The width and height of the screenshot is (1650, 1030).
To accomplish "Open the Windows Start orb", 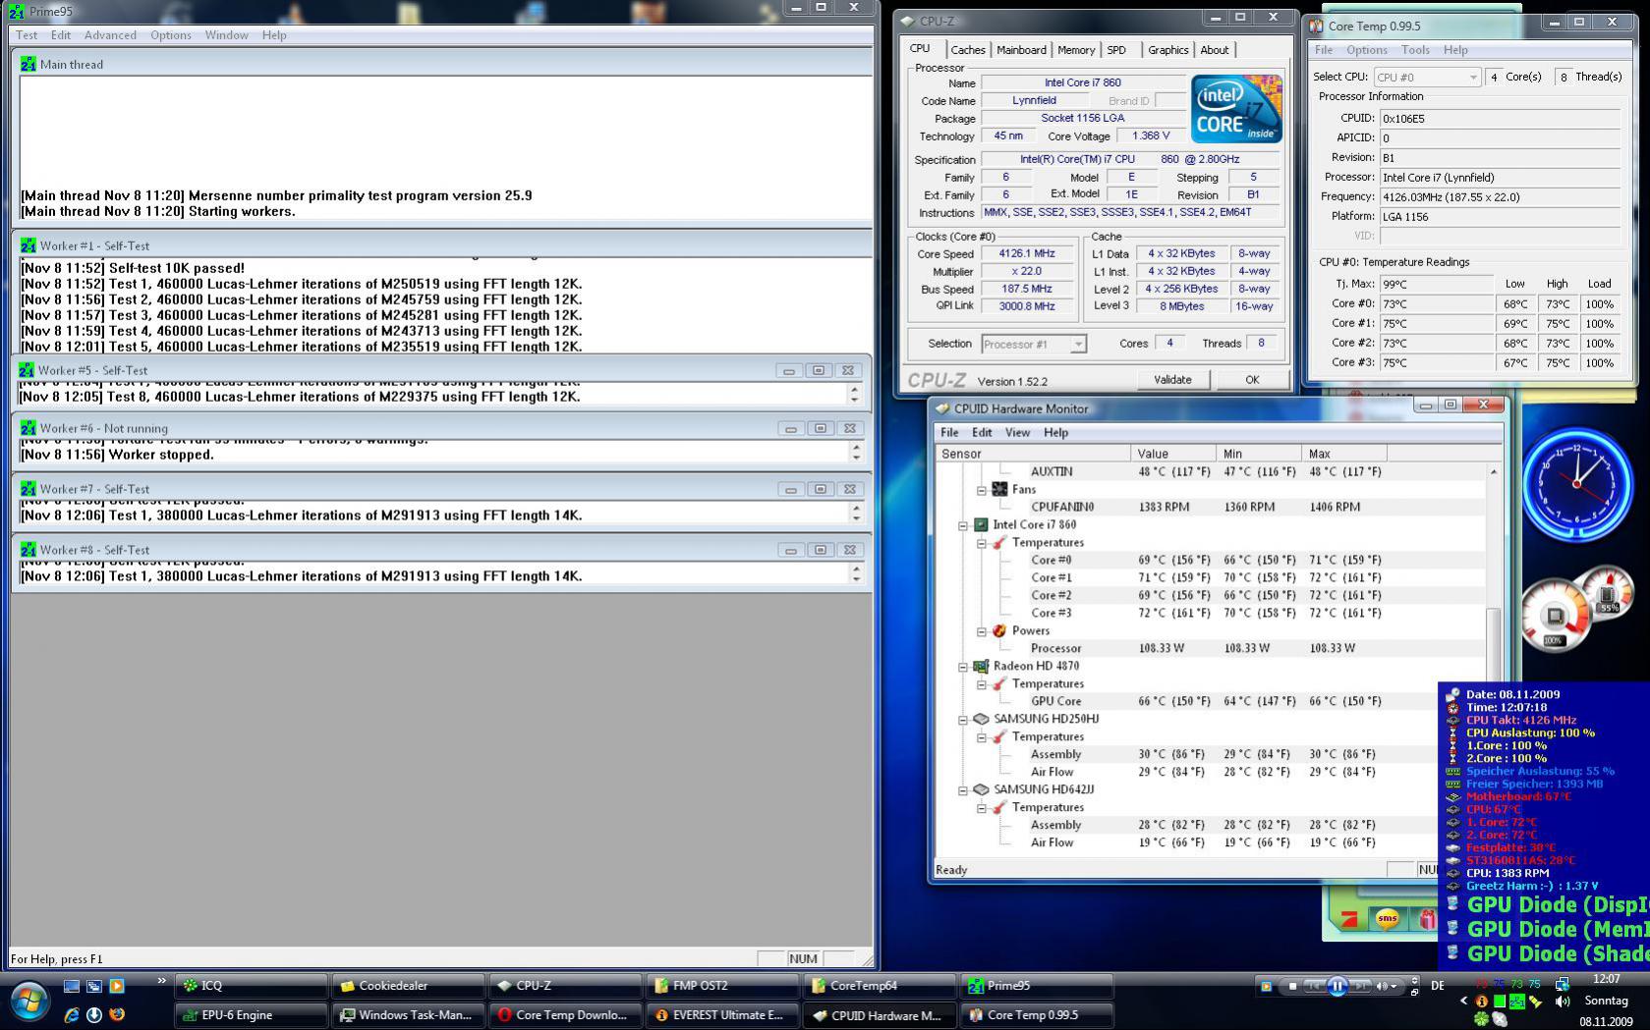I will point(28,1002).
